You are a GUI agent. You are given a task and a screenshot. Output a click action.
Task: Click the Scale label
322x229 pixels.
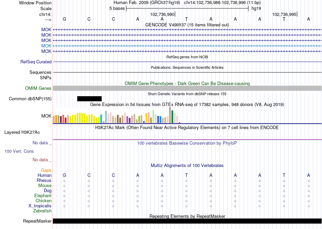[x=46, y=8]
